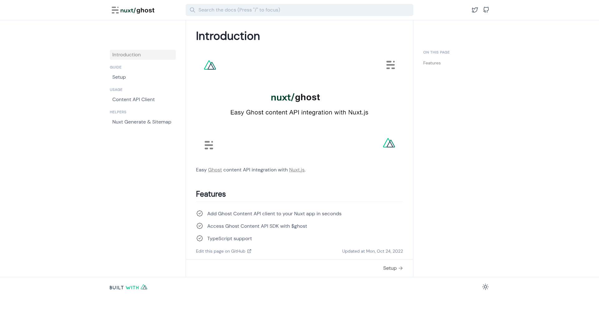
Task: Focus the Search the docs field
Action: [299, 10]
